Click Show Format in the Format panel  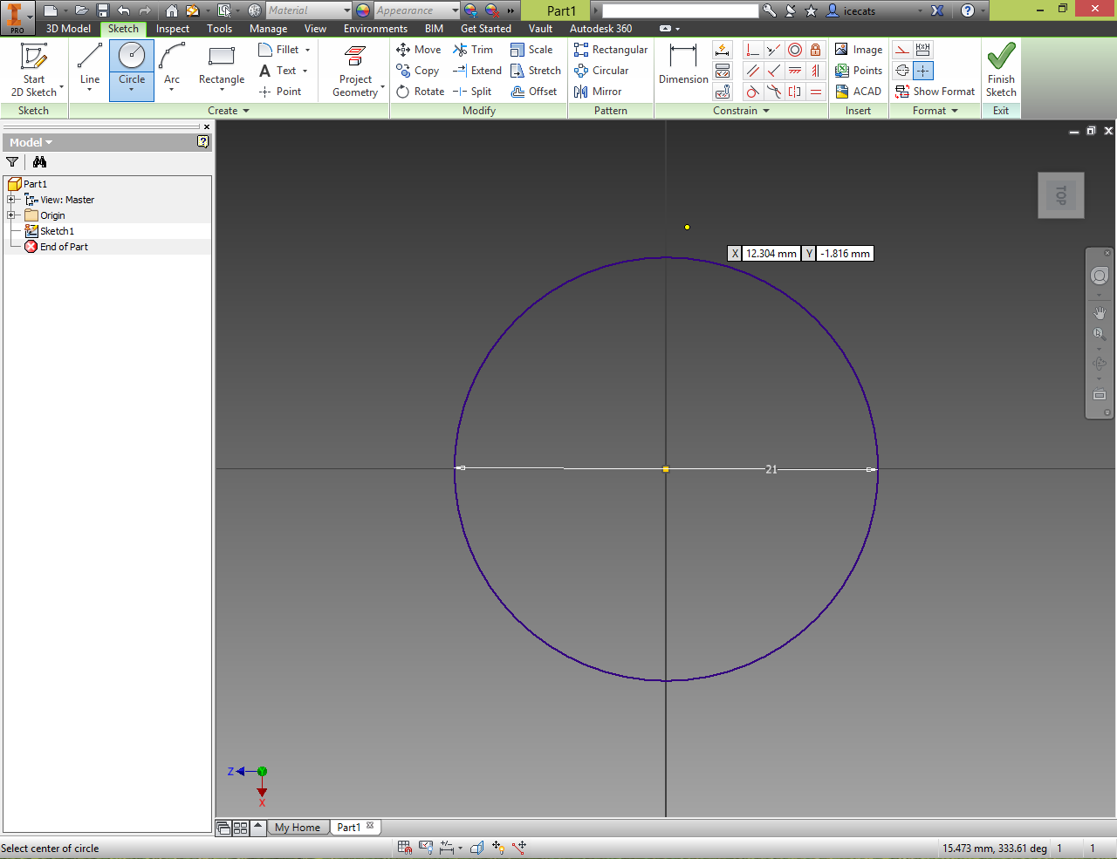point(935,91)
